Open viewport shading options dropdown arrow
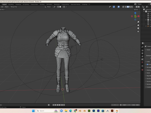This screenshot has height=113, width=151. (x=134, y=7)
